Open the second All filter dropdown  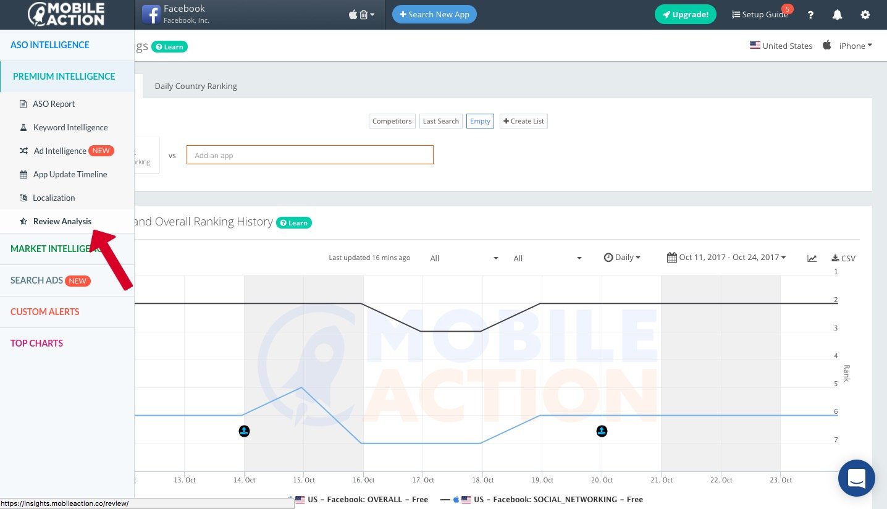(547, 258)
